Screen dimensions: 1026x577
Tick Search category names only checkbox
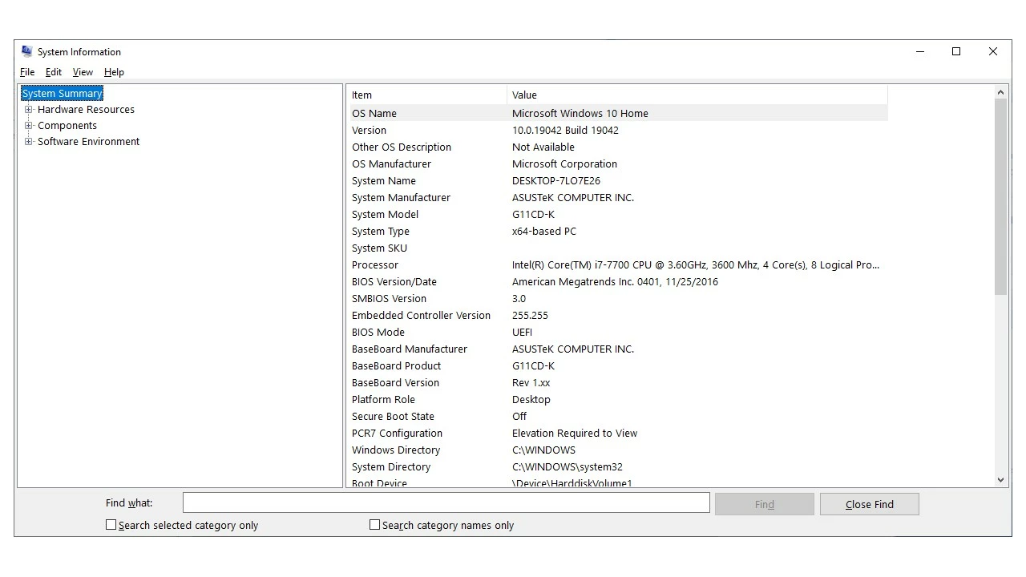374,525
